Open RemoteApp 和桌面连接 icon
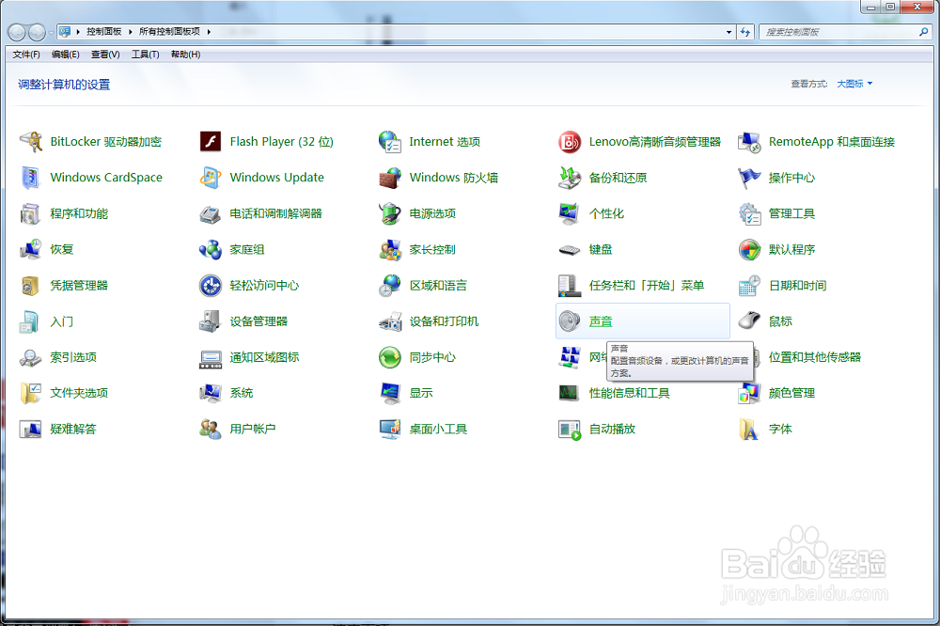The height and width of the screenshot is (626, 940). pyautogui.click(x=749, y=142)
